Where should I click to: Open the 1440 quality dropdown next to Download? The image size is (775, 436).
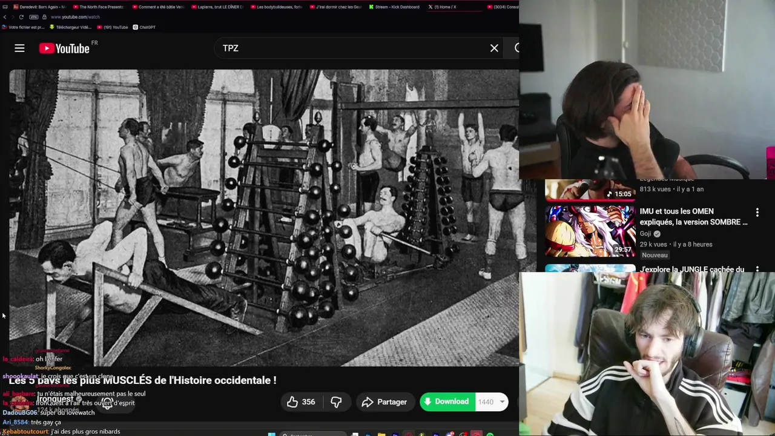pyautogui.click(x=492, y=401)
